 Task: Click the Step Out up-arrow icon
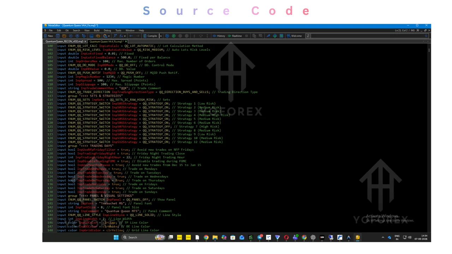coord(207,36)
